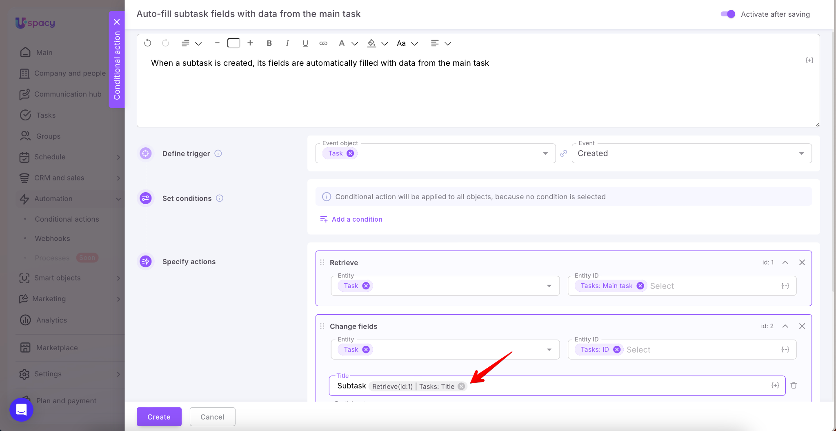Open Conditional actions in the sidebar
The width and height of the screenshot is (836, 431).
click(67, 219)
